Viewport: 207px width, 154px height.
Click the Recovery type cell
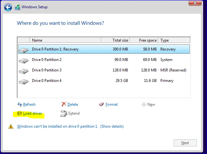point(168,49)
